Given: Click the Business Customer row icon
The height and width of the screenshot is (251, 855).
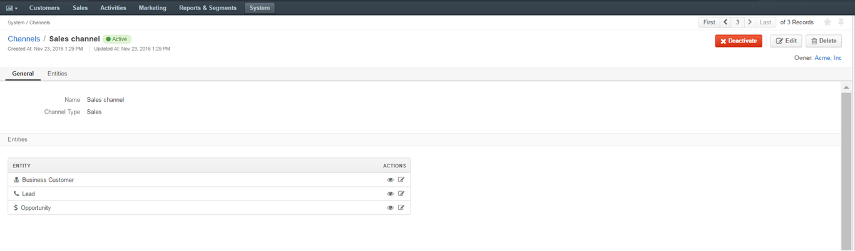Looking at the screenshot, I should point(16,180).
